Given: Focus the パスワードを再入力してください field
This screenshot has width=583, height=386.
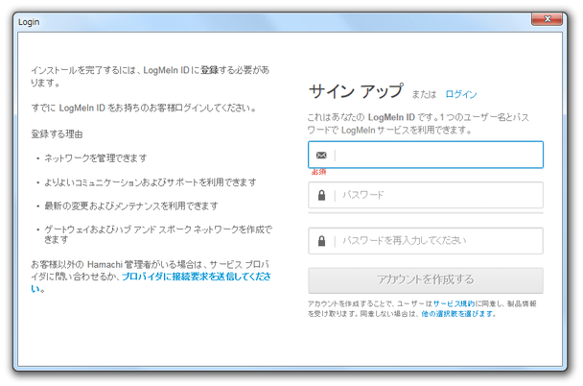Looking at the screenshot, I should click(426, 241).
